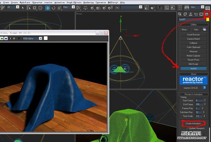
Task: Click the More... utilities button
Action: click(185, 30)
